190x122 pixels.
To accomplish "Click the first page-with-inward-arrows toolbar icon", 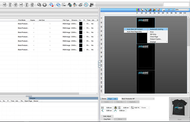I will coord(4,5).
